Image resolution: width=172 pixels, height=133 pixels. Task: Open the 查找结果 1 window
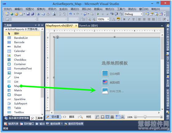(54, 124)
